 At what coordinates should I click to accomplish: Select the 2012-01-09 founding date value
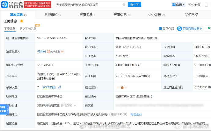[x=202, y=47]
